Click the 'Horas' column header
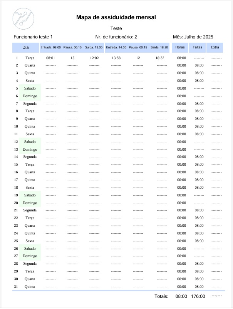 [x=180, y=47]
